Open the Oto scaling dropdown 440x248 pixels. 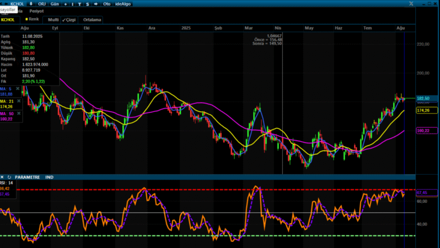[106, 3]
